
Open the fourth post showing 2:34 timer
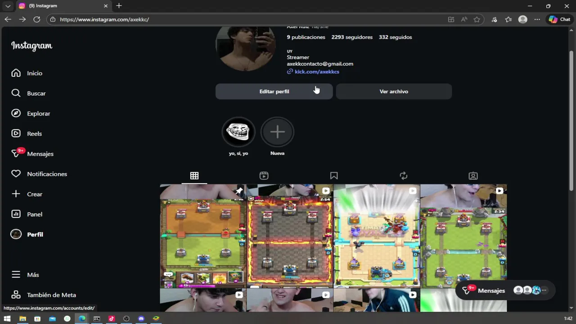coord(463,236)
